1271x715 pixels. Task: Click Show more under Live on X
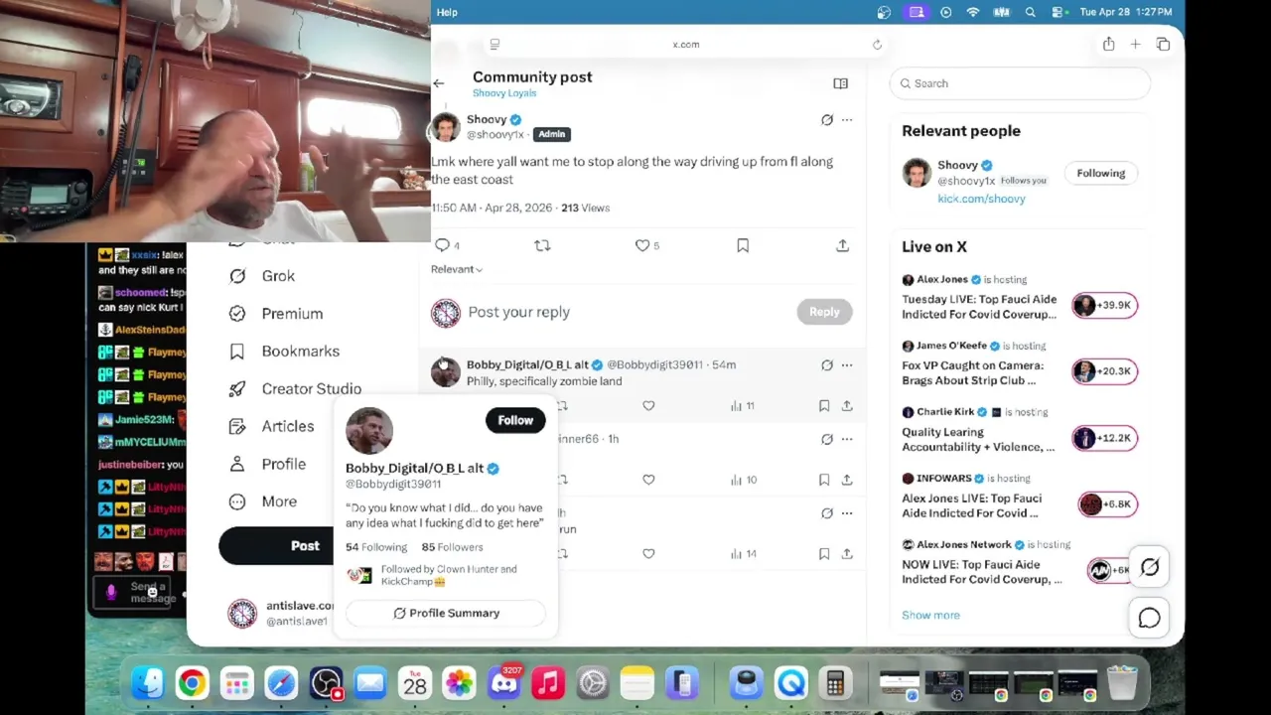(x=930, y=615)
